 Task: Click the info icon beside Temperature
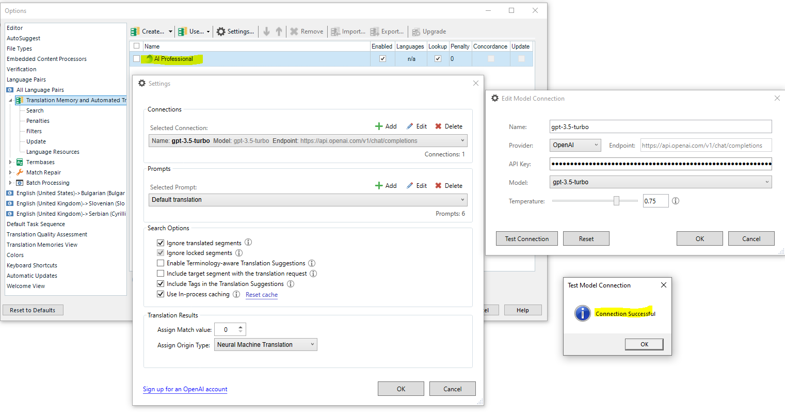676,201
